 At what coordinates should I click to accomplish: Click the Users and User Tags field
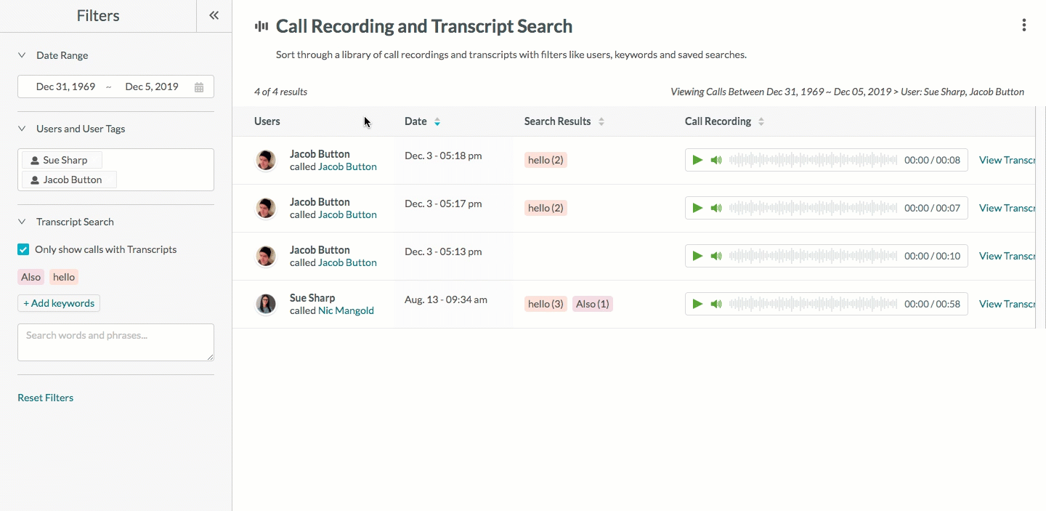(115, 169)
